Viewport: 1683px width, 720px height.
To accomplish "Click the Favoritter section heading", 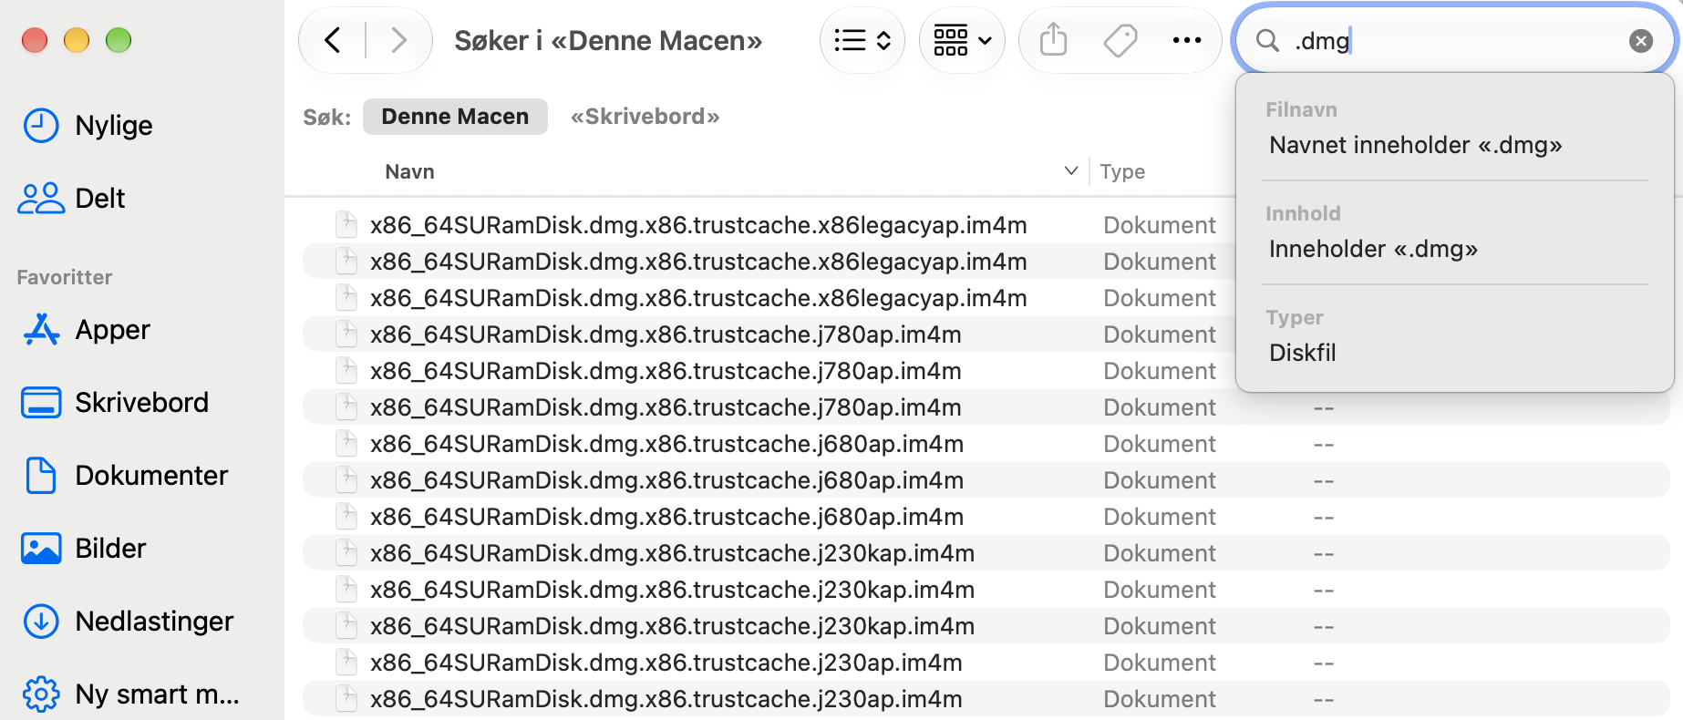I will click(x=65, y=277).
